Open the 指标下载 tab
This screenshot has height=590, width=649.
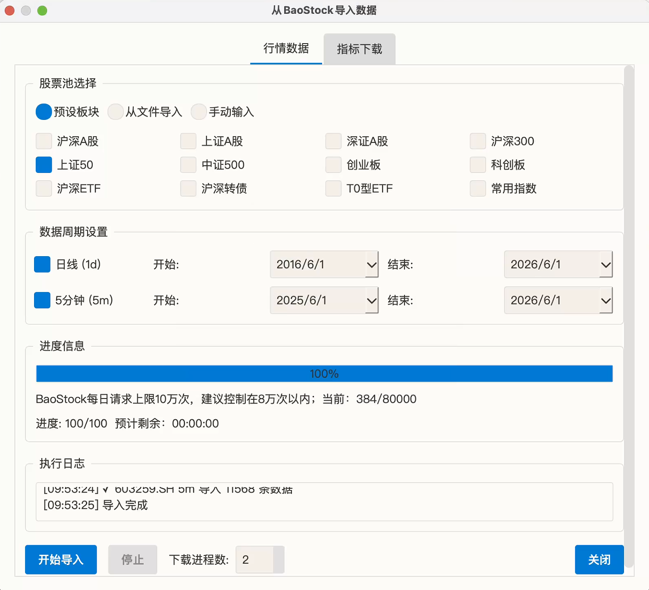359,49
